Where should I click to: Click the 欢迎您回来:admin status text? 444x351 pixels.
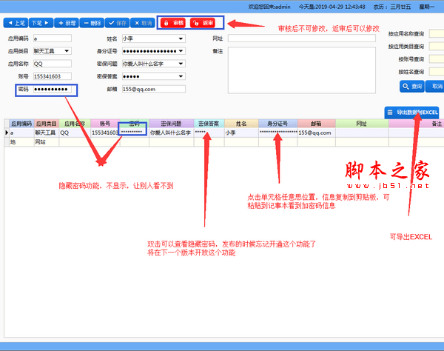[269, 7]
